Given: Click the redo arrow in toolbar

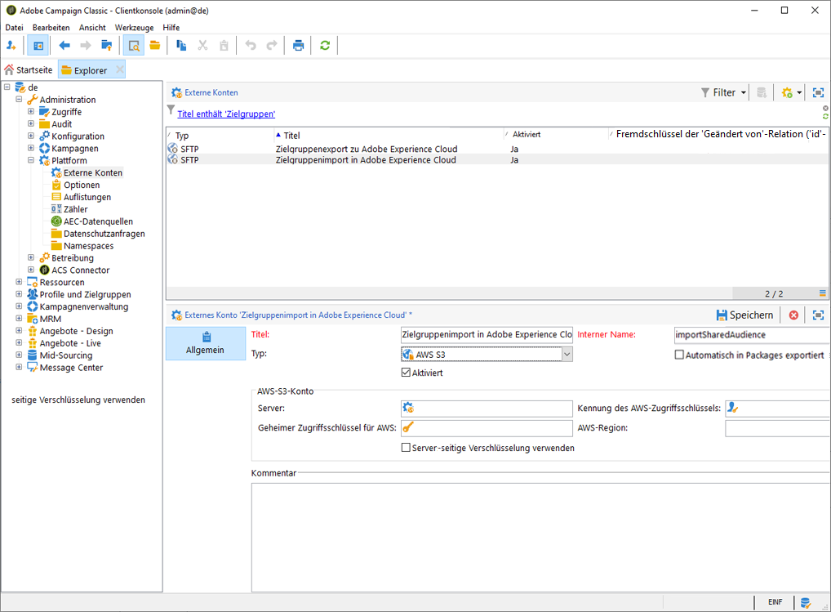Looking at the screenshot, I should (272, 46).
